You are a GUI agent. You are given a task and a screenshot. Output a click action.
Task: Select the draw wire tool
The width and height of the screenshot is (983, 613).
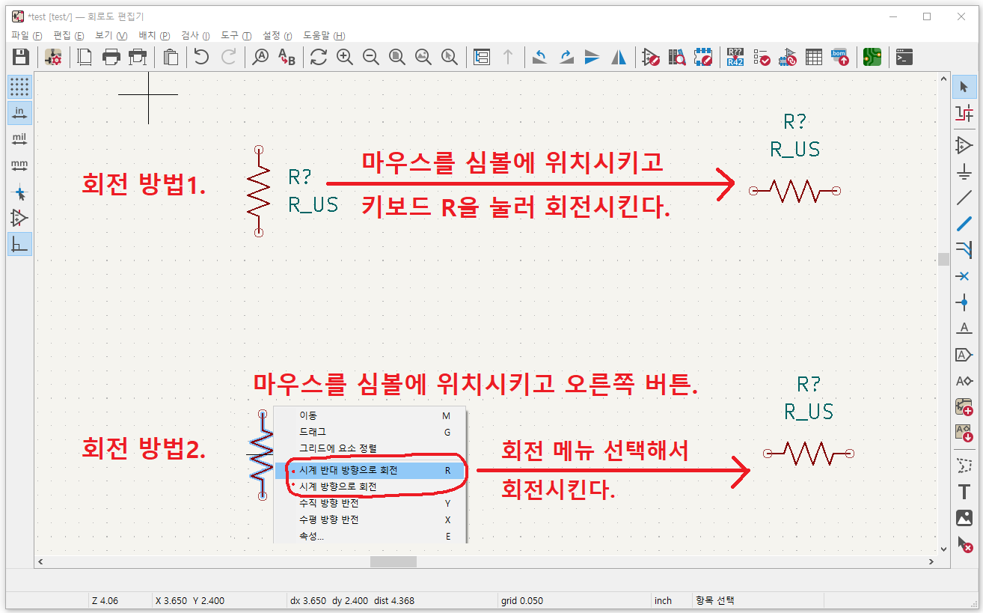pos(964,198)
